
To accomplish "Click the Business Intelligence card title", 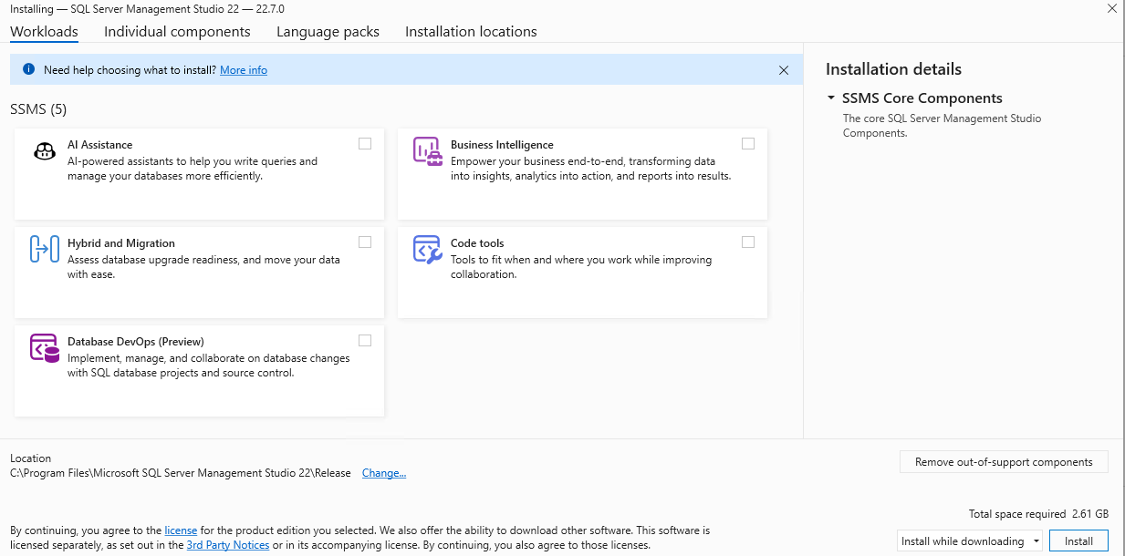I will click(502, 145).
